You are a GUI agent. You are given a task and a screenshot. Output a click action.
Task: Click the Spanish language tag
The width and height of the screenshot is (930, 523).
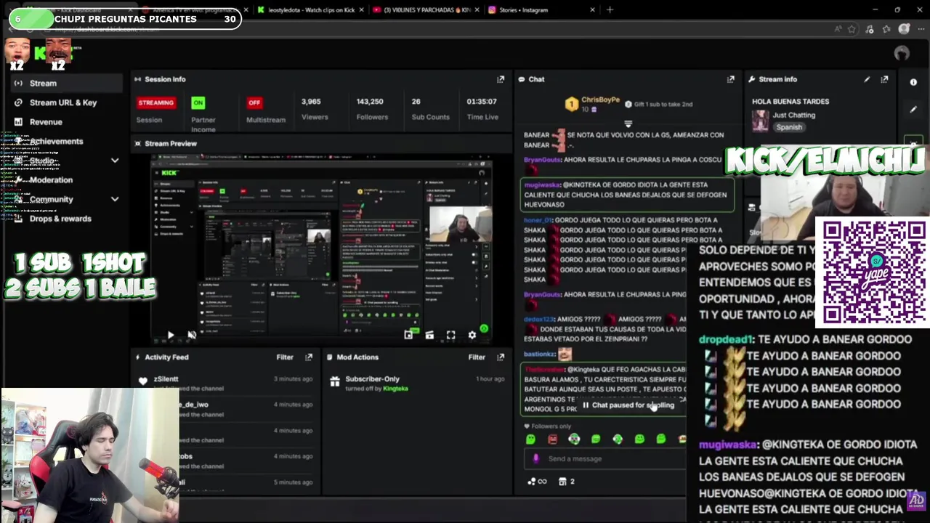tap(788, 127)
